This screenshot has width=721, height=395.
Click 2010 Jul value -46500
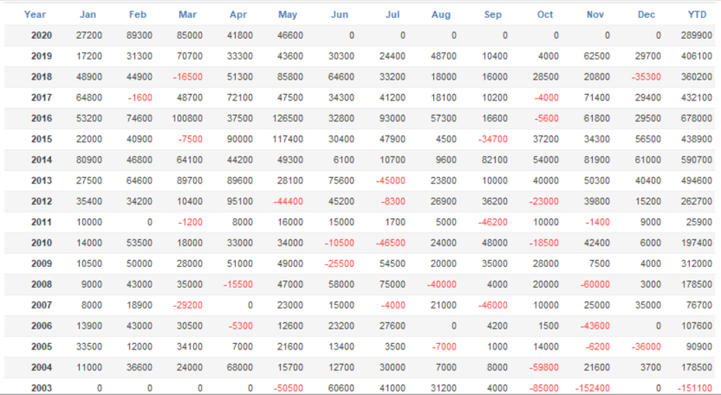(390, 242)
